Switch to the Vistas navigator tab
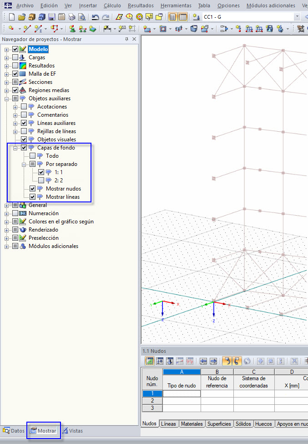This screenshot has width=308, height=444. pos(73,431)
